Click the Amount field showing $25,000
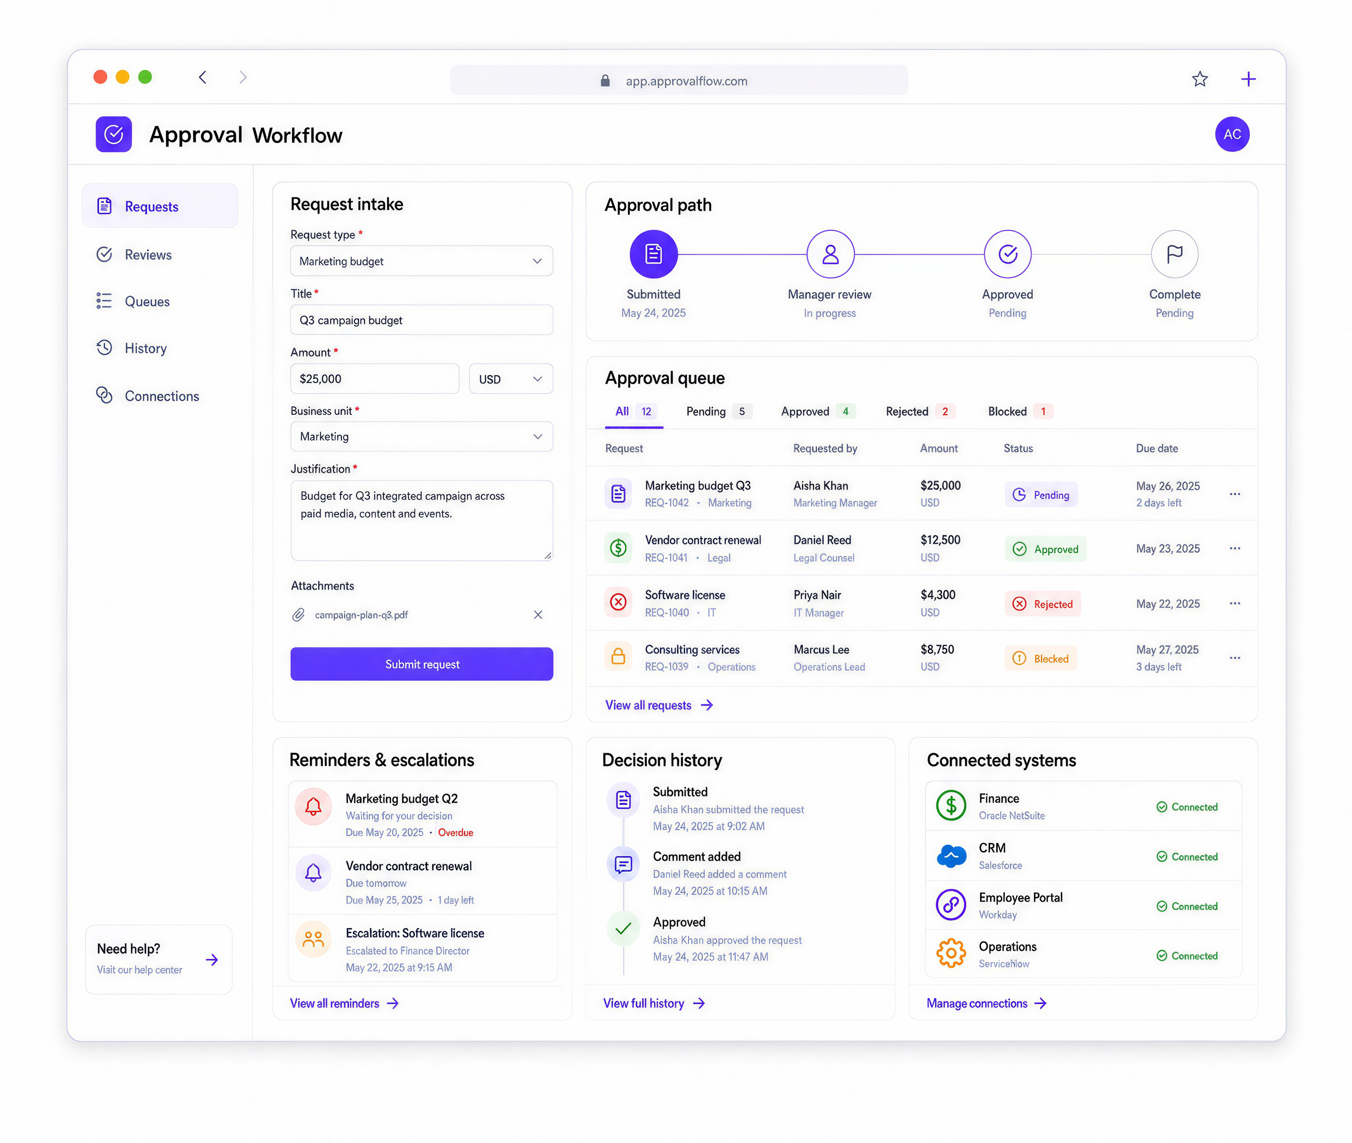Image resolution: width=1352 pixels, height=1143 pixels. pos(374,379)
